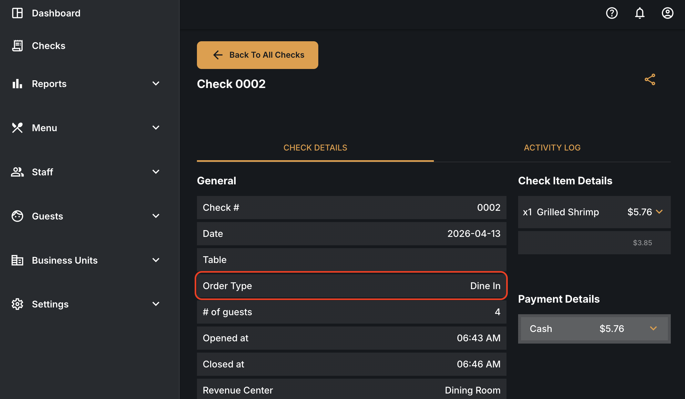Image resolution: width=685 pixels, height=399 pixels.
Task: Click the Reports bar chart icon
Action: [17, 84]
